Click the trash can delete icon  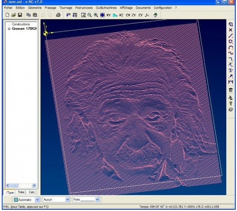(231, 90)
